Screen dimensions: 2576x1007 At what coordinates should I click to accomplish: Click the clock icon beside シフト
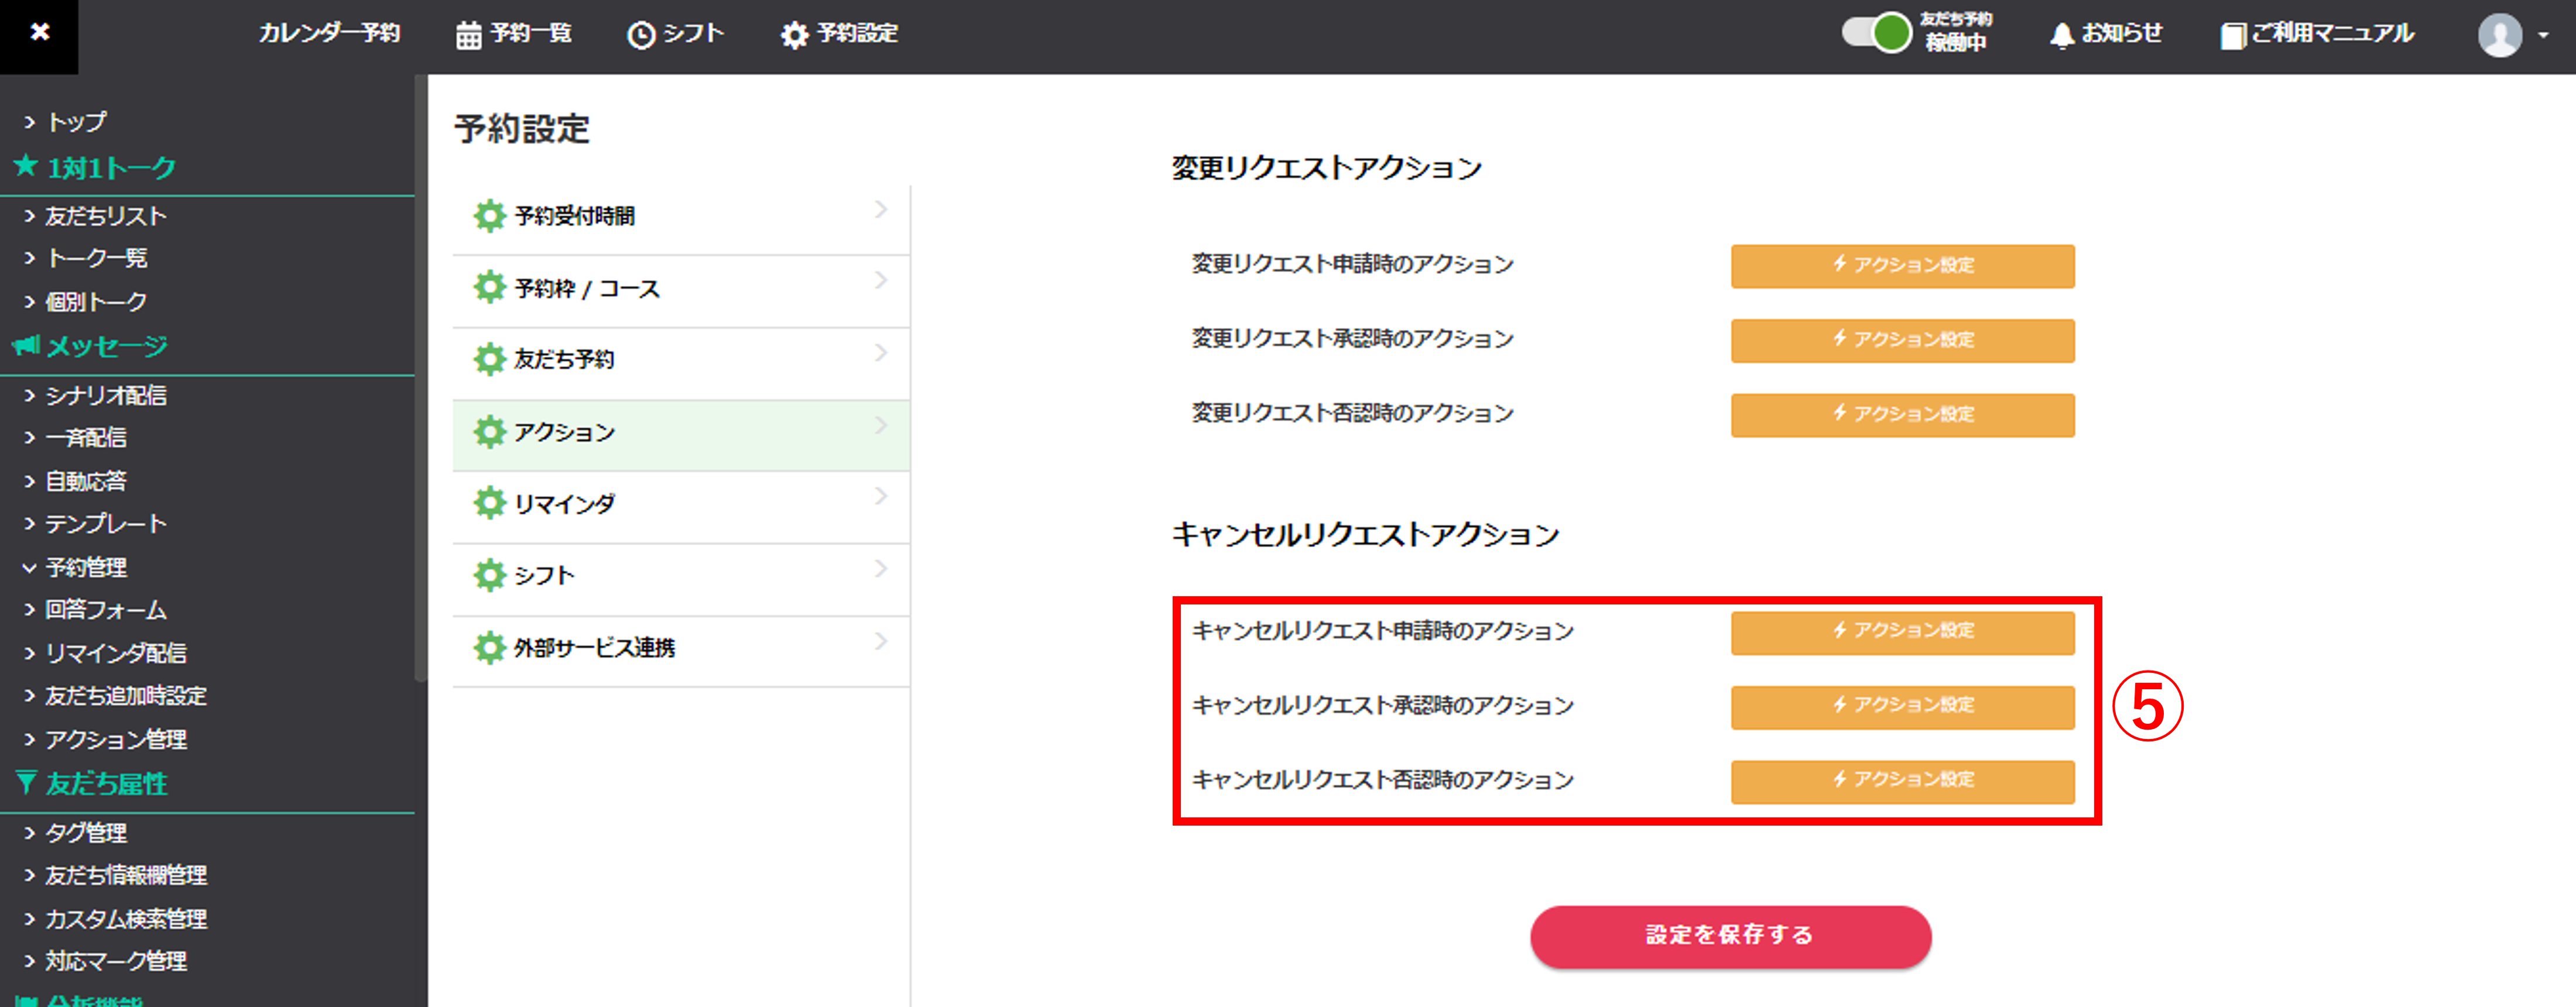click(640, 36)
